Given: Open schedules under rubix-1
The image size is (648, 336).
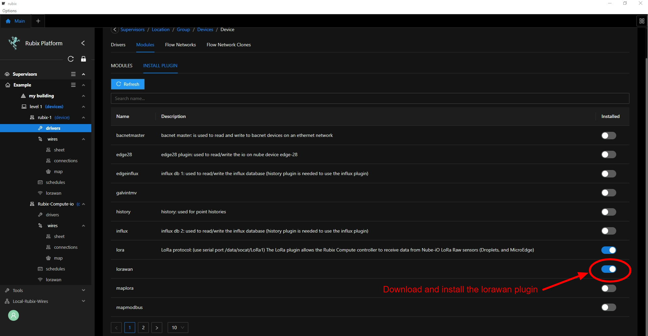Looking at the screenshot, I should point(55,182).
